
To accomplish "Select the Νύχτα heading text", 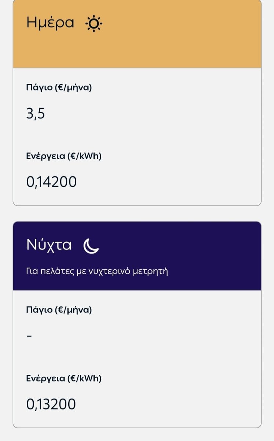I will point(49,245).
